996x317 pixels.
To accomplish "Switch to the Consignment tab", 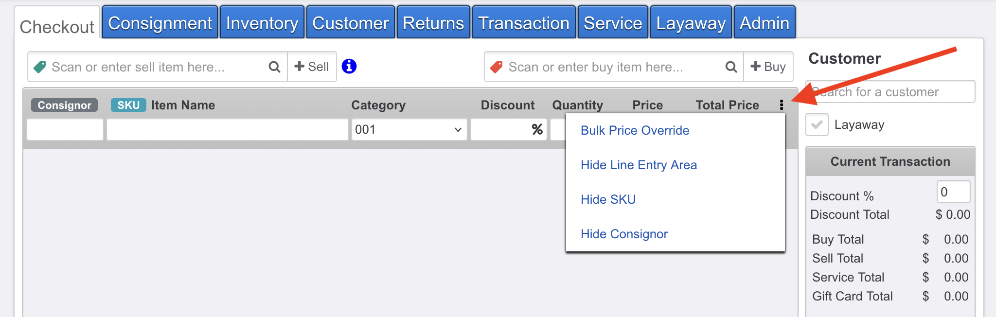I will tap(160, 23).
